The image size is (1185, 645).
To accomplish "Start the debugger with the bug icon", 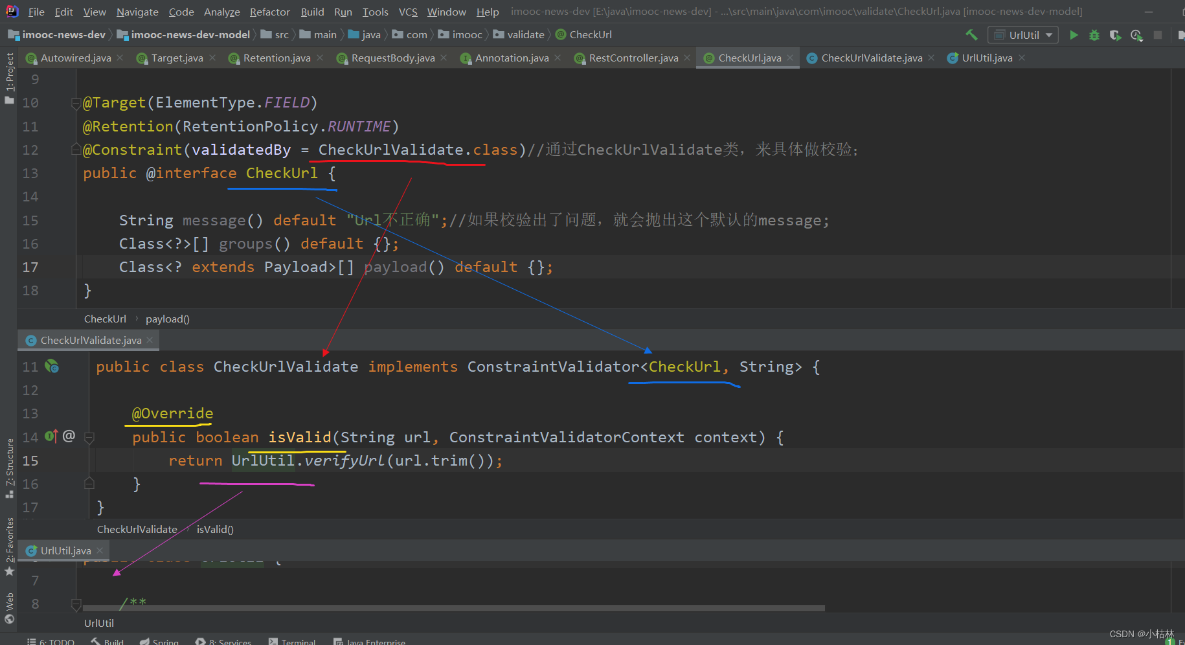I will [1094, 35].
